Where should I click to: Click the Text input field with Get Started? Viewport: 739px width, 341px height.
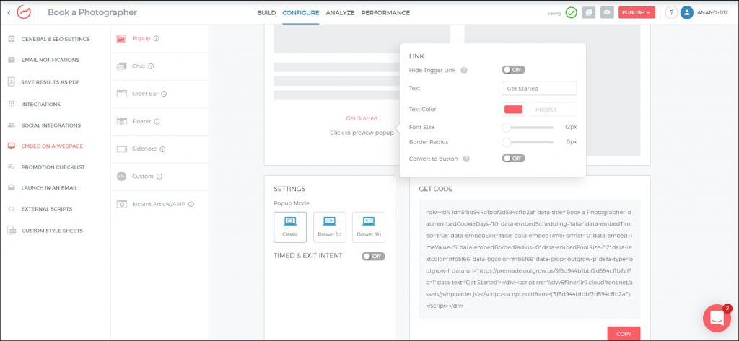pyautogui.click(x=538, y=88)
